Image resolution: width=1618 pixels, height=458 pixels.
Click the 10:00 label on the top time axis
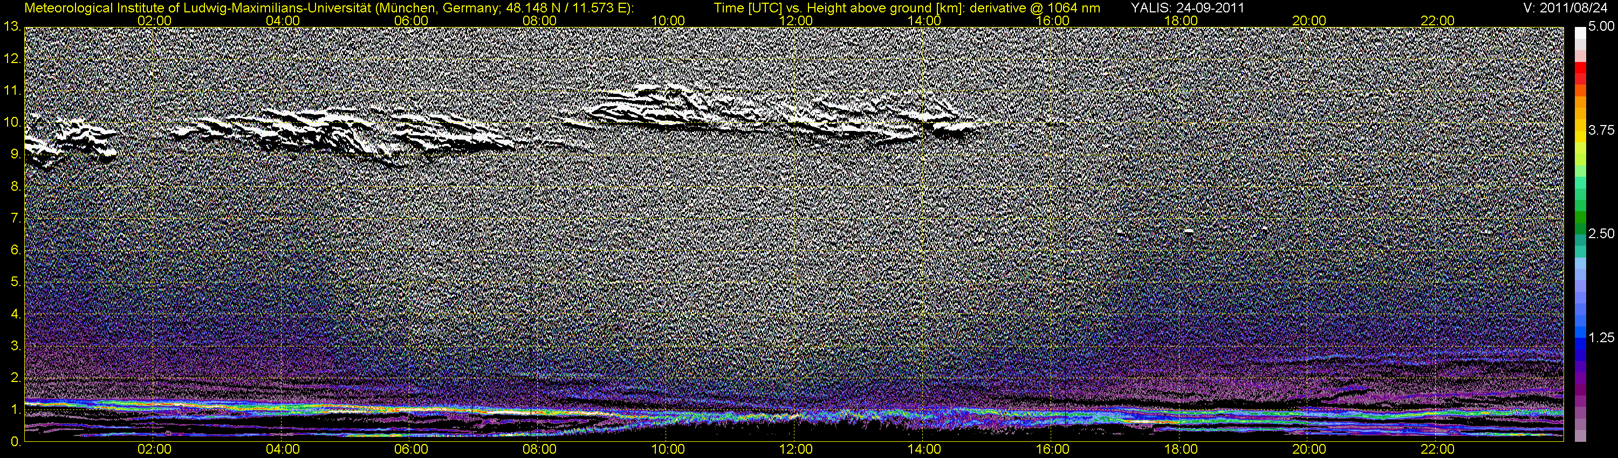668,20
